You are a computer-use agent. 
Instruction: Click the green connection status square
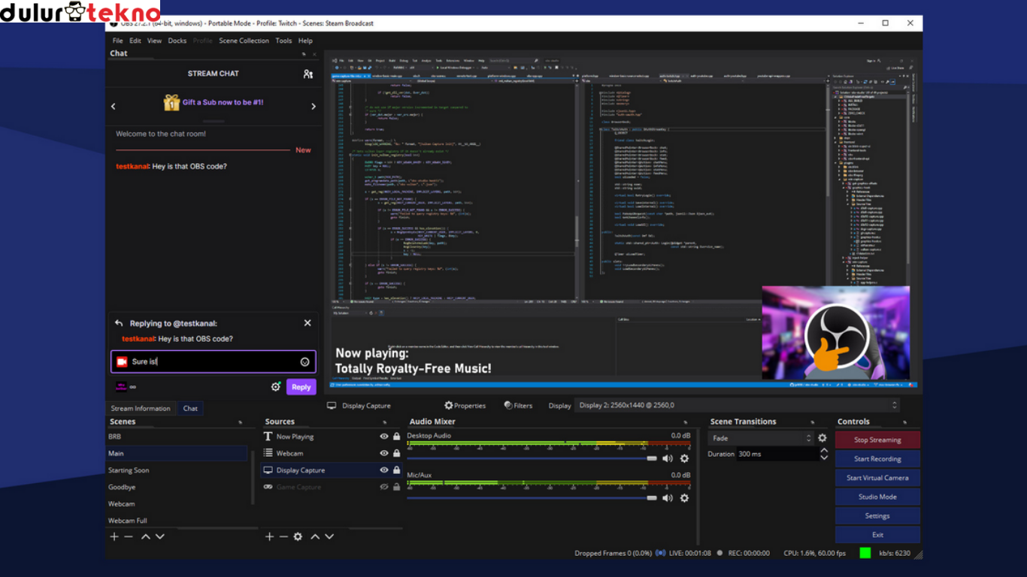click(865, 553)
